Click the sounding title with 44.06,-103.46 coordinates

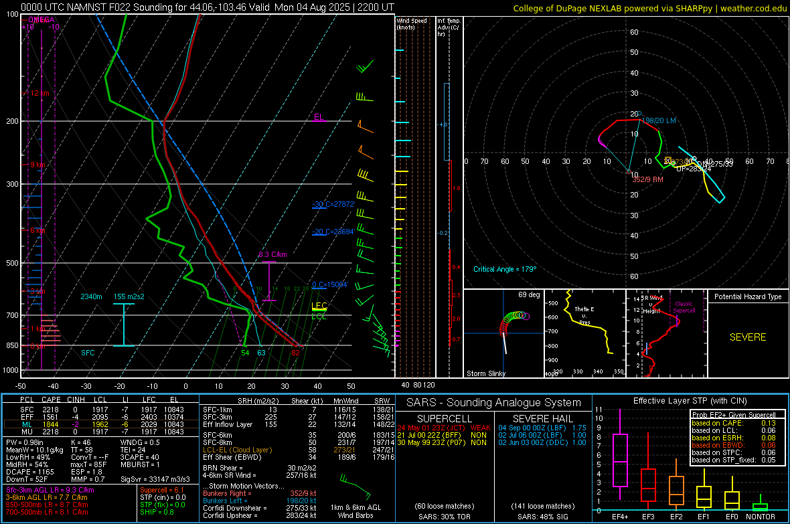pyautogui.click(x=208, y=7)
